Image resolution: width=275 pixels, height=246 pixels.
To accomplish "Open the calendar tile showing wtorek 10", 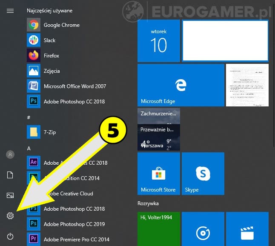I will tap(159, 41).
